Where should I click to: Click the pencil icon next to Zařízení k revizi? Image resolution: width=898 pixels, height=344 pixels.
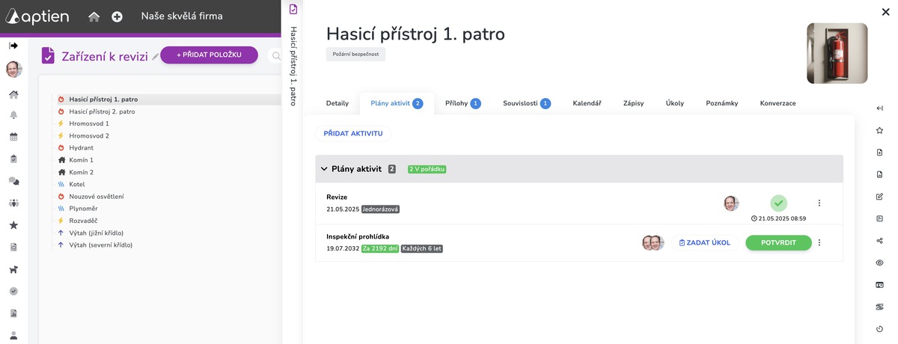pos(155,56)
